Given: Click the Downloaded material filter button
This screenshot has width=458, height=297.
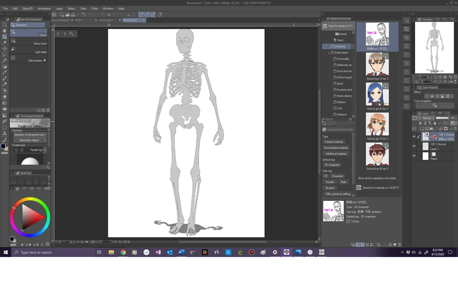Looking at the screenshot, I should click(x=336, y=148).
